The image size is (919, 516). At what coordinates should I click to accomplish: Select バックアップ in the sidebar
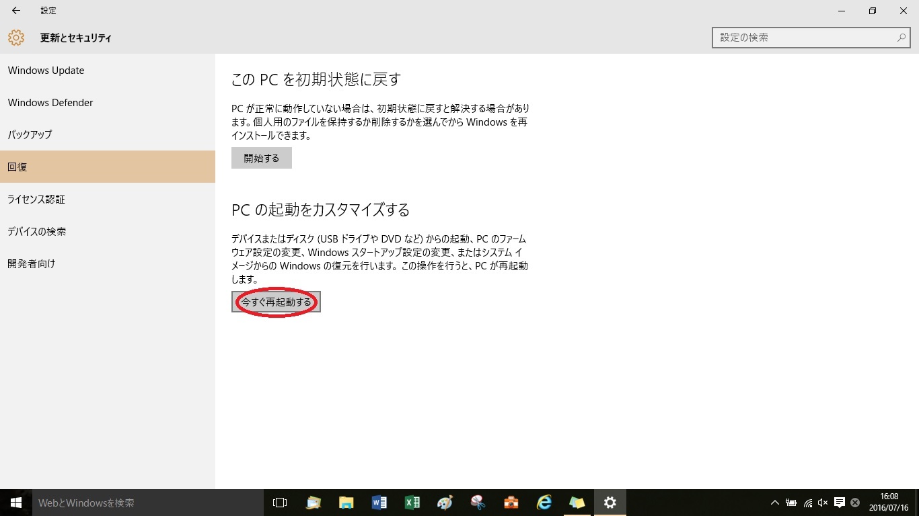coord(108,134)
